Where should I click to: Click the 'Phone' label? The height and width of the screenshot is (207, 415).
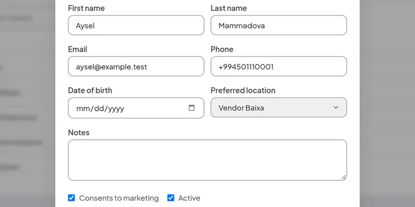tap(222, 49)
